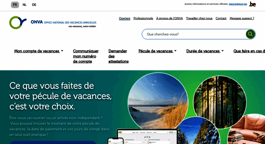Open the Travailler chez nous link
Screen dimensions: 265x144
(199, 18)
